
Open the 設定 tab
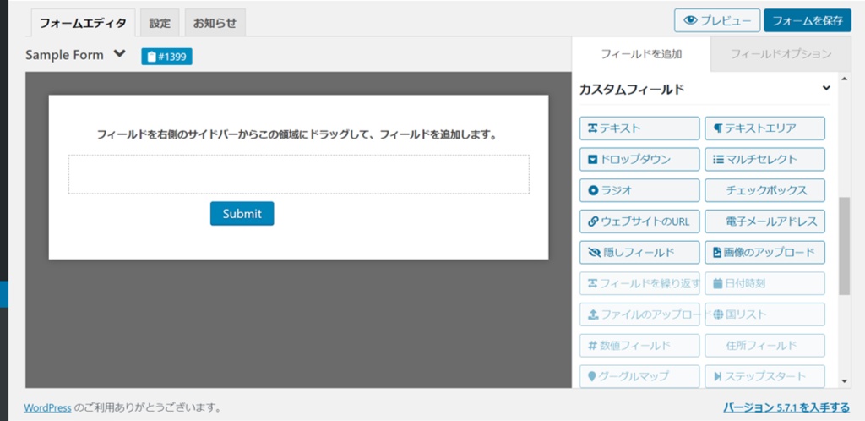[x=160, y=23]
